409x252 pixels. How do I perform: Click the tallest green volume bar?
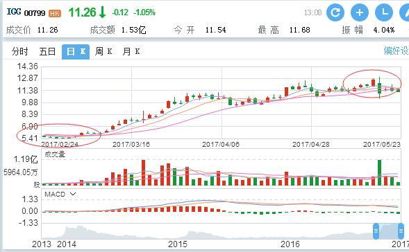tap(379, 172)
